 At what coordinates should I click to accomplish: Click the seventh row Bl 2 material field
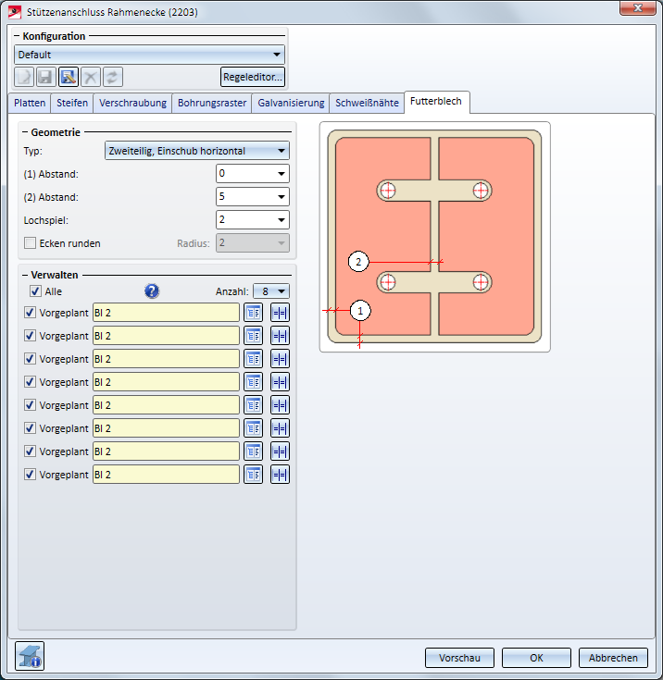pos(166,451)
